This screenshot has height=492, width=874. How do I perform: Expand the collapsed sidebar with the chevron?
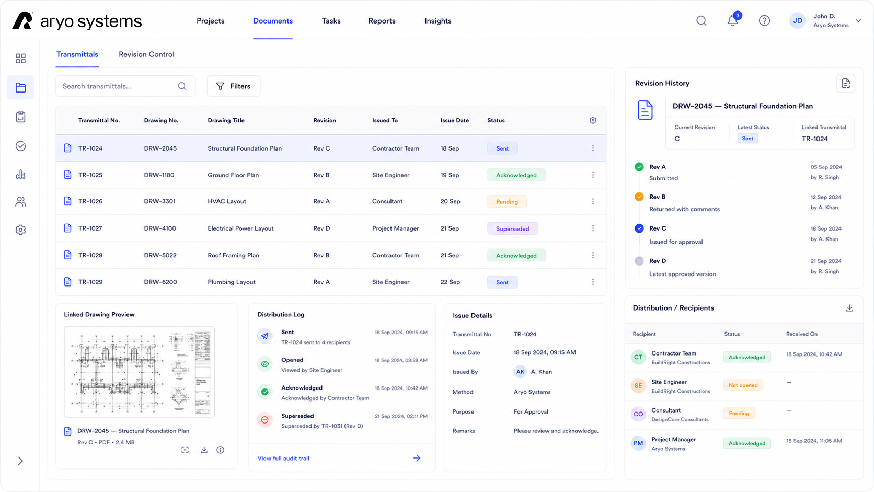click(x=20, y=461)
